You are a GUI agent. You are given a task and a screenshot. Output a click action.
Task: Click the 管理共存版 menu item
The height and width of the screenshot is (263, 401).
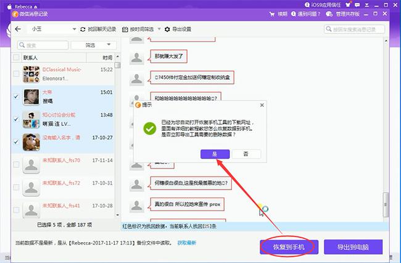[x=347, y=14]
